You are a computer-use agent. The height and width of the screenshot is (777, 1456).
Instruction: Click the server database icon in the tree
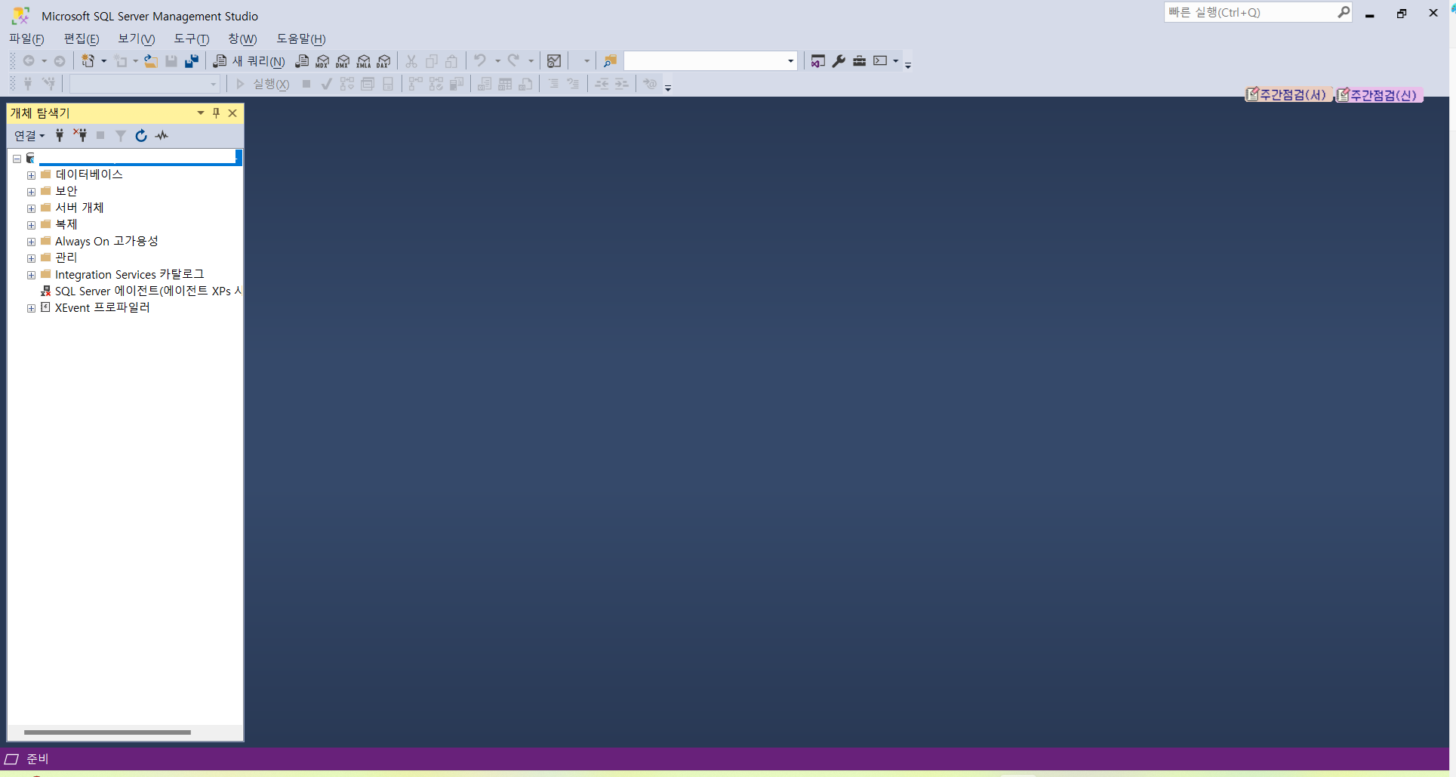pyautogui.click(x=31, y=158)
